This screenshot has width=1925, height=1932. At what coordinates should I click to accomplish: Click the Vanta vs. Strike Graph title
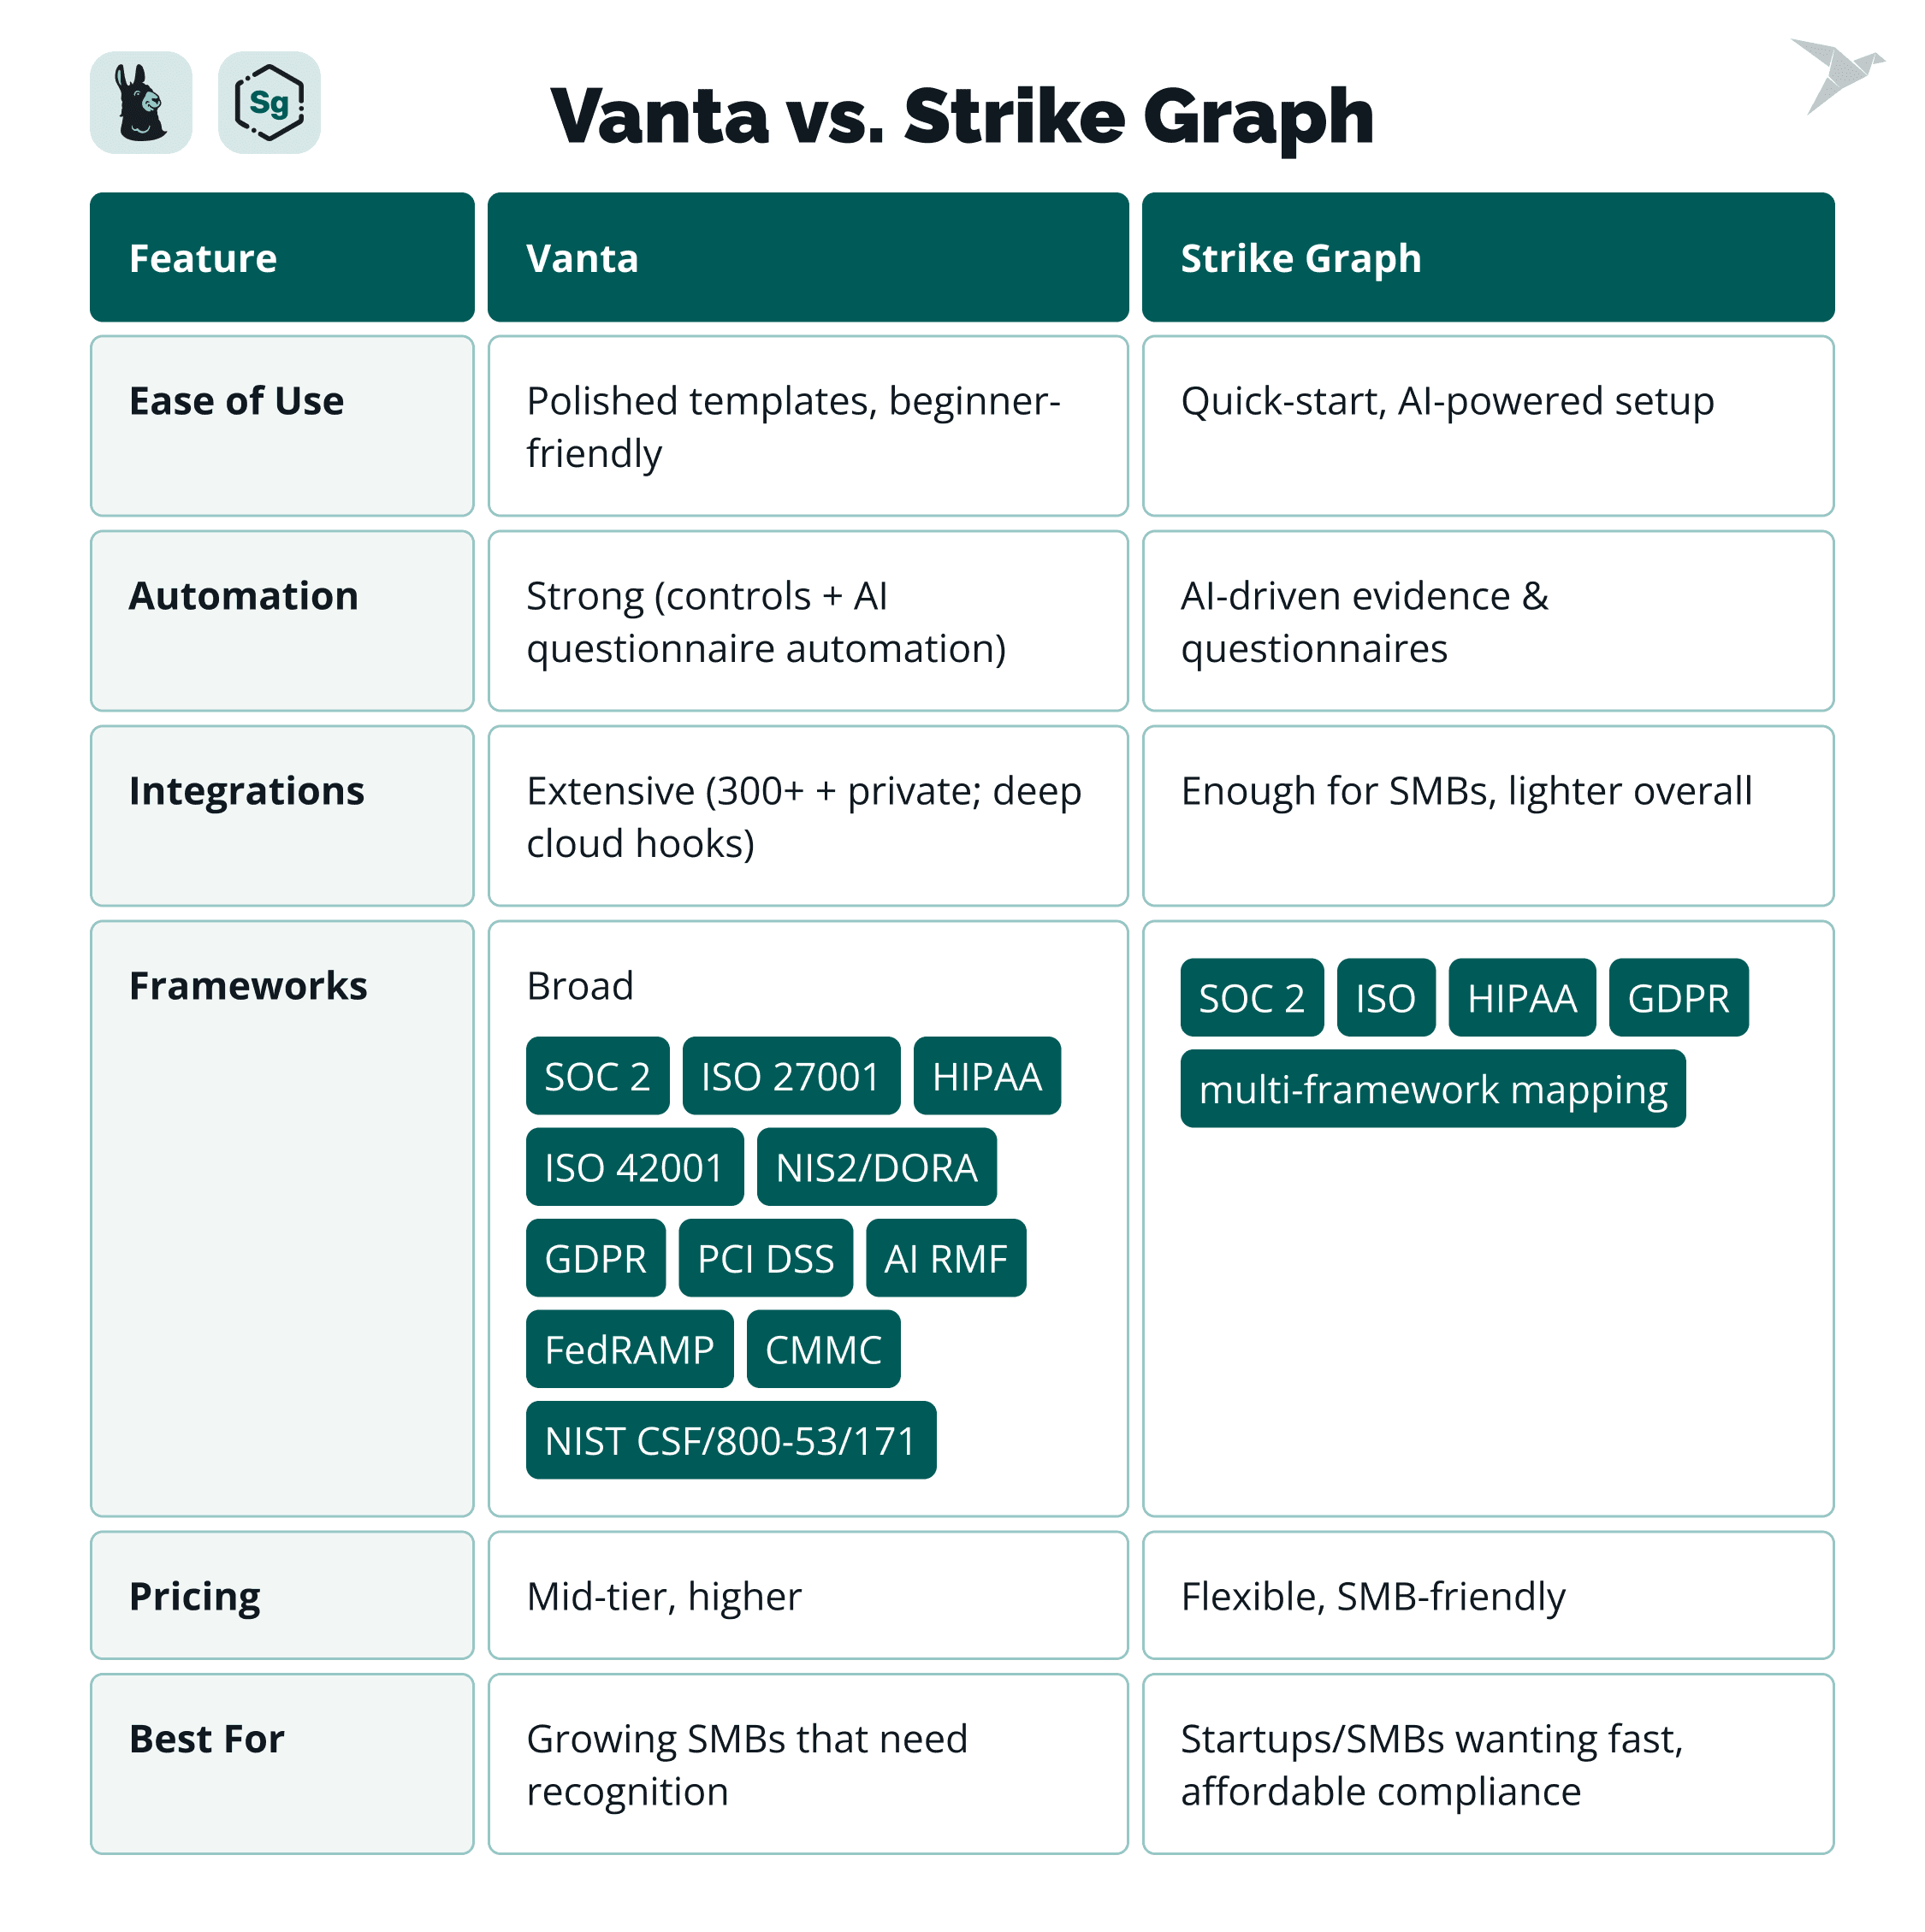coord(962,116)
